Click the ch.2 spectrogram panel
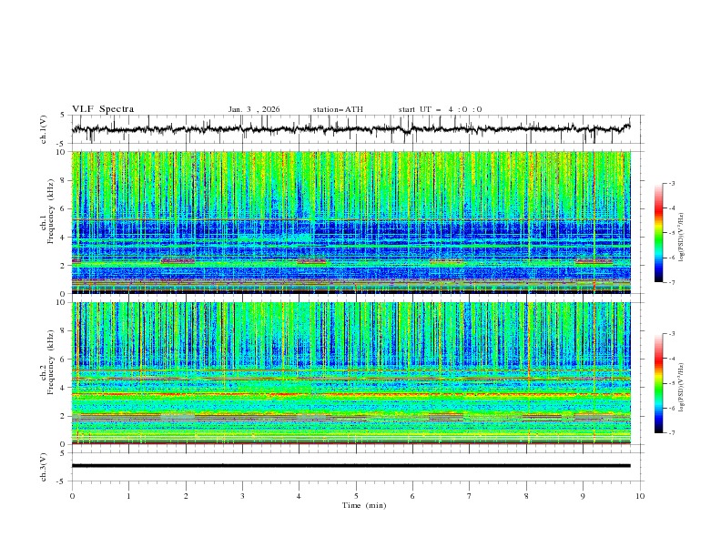The image size is (721, 557). [x=351, y=373]
